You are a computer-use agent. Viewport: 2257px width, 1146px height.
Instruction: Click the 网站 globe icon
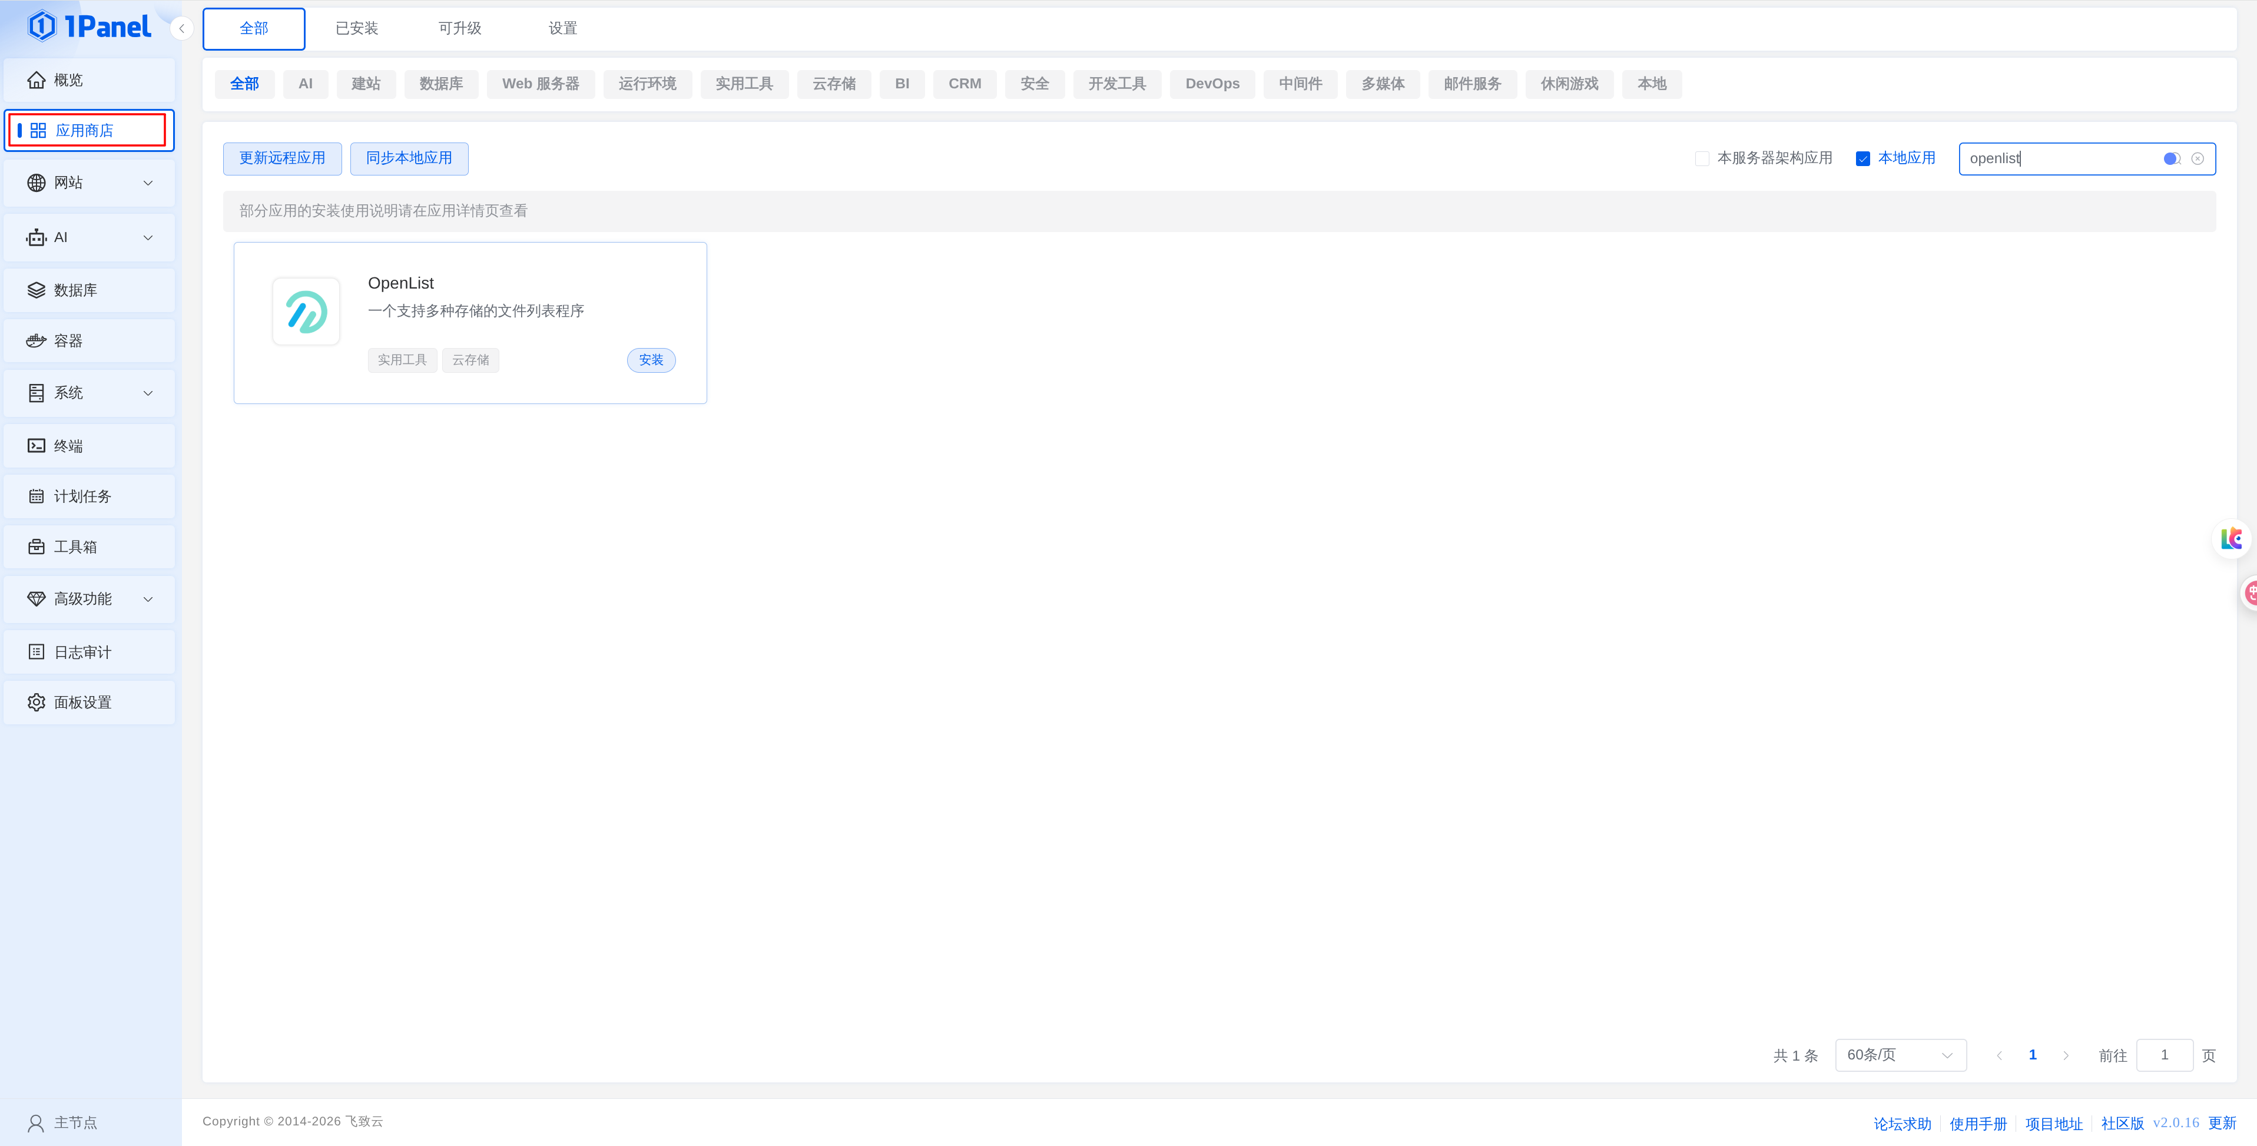click(x=36, y=182)
